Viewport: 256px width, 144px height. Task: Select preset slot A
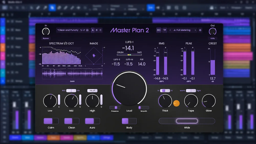click(93, 30)
